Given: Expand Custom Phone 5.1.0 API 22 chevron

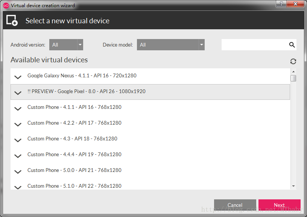Looking at the screenshot, I should click(18, 187).
